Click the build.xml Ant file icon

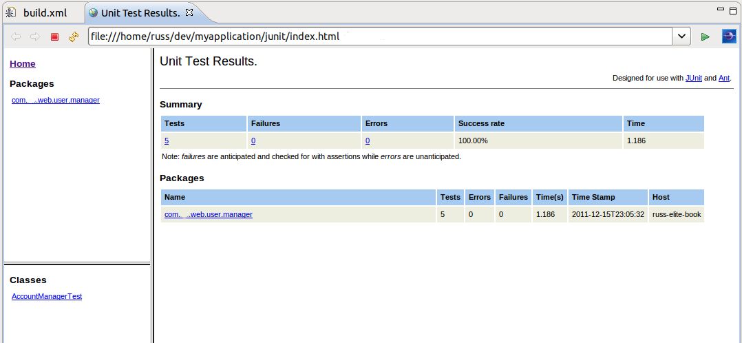click(x=10, y=13)
